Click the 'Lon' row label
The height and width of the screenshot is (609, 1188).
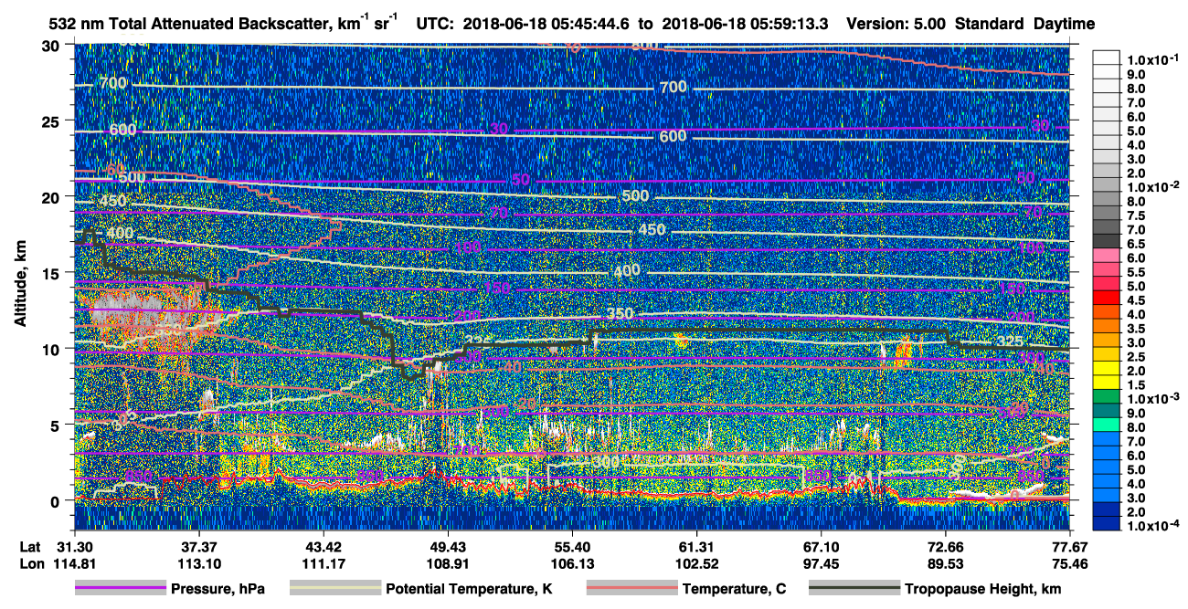(31, 563)
